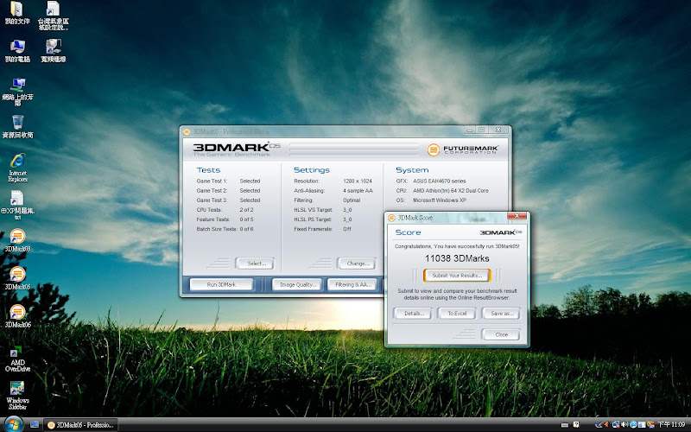
Task: Click the Filtering value Optimal
Action: coord(352,200)
